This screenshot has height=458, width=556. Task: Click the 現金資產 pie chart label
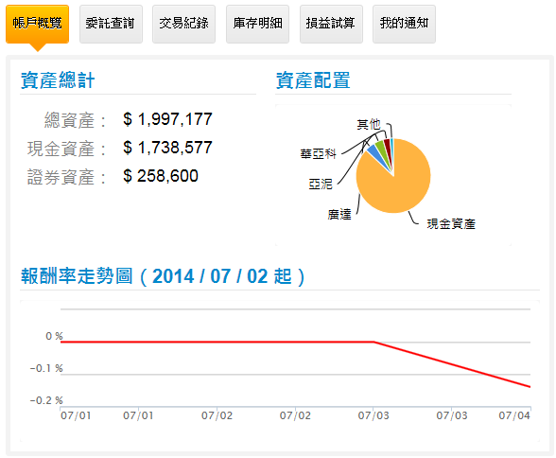tap(451, 224)
